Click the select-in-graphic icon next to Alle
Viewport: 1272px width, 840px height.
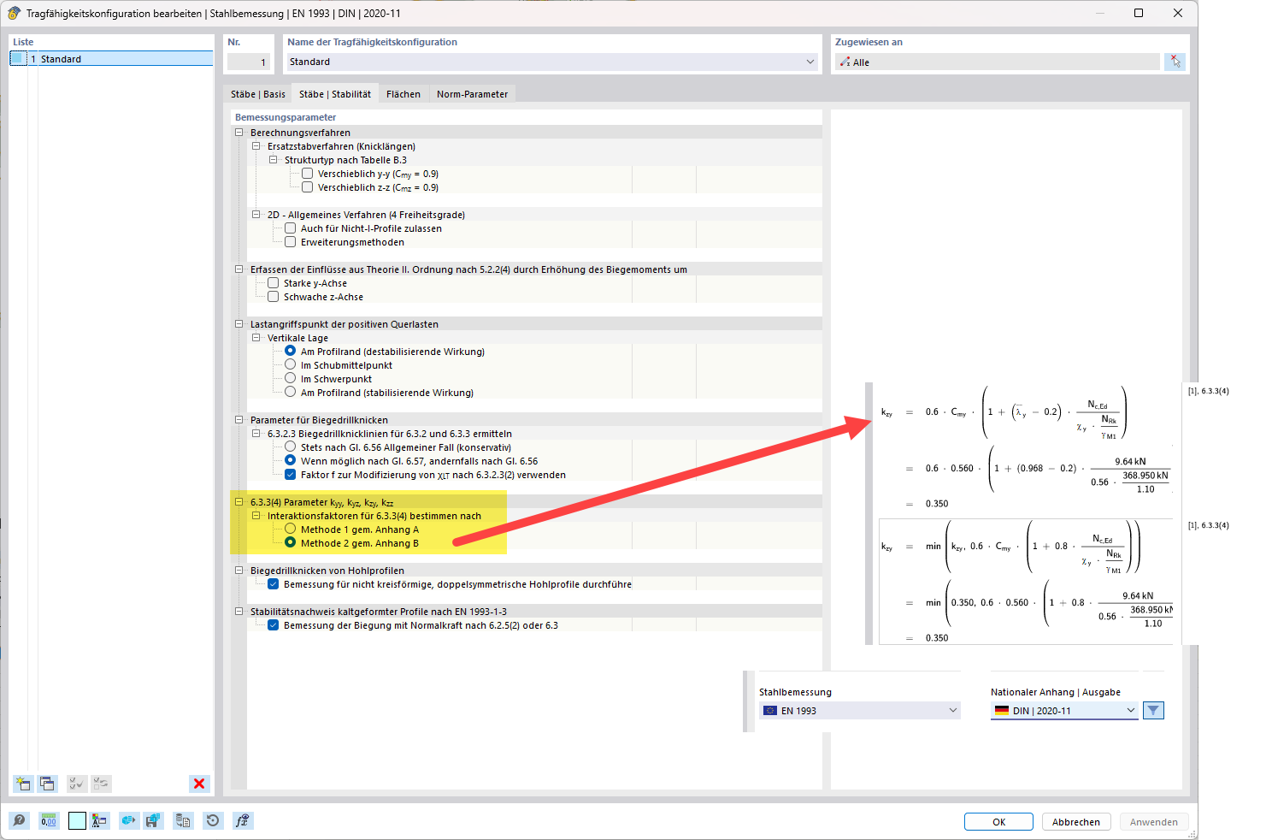point(1175,62)
